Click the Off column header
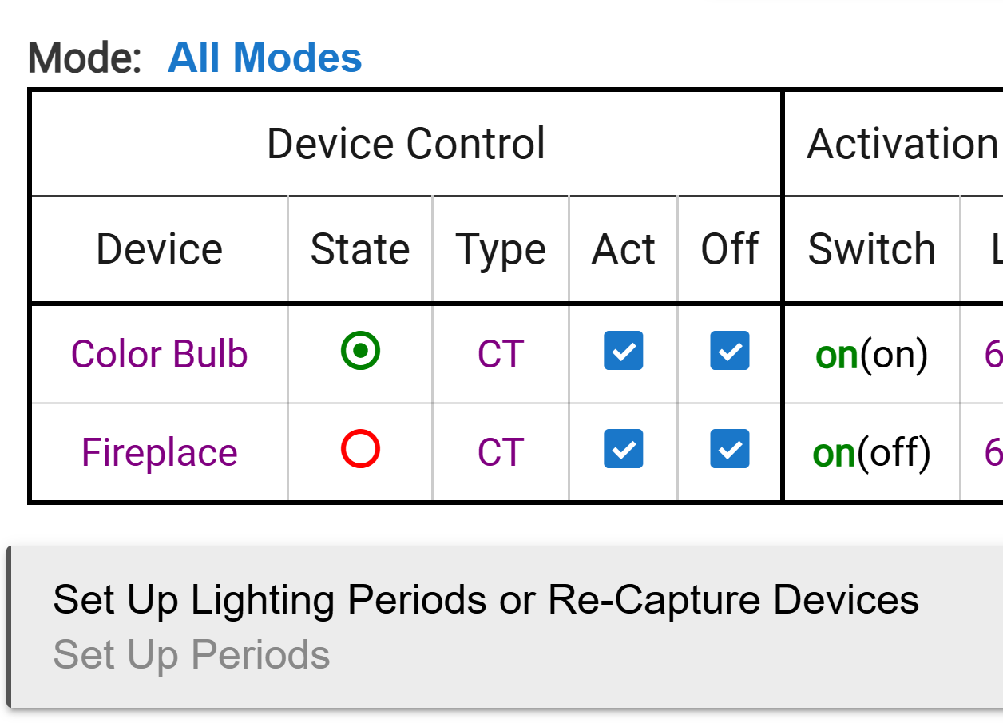 [x=730, y=249]
